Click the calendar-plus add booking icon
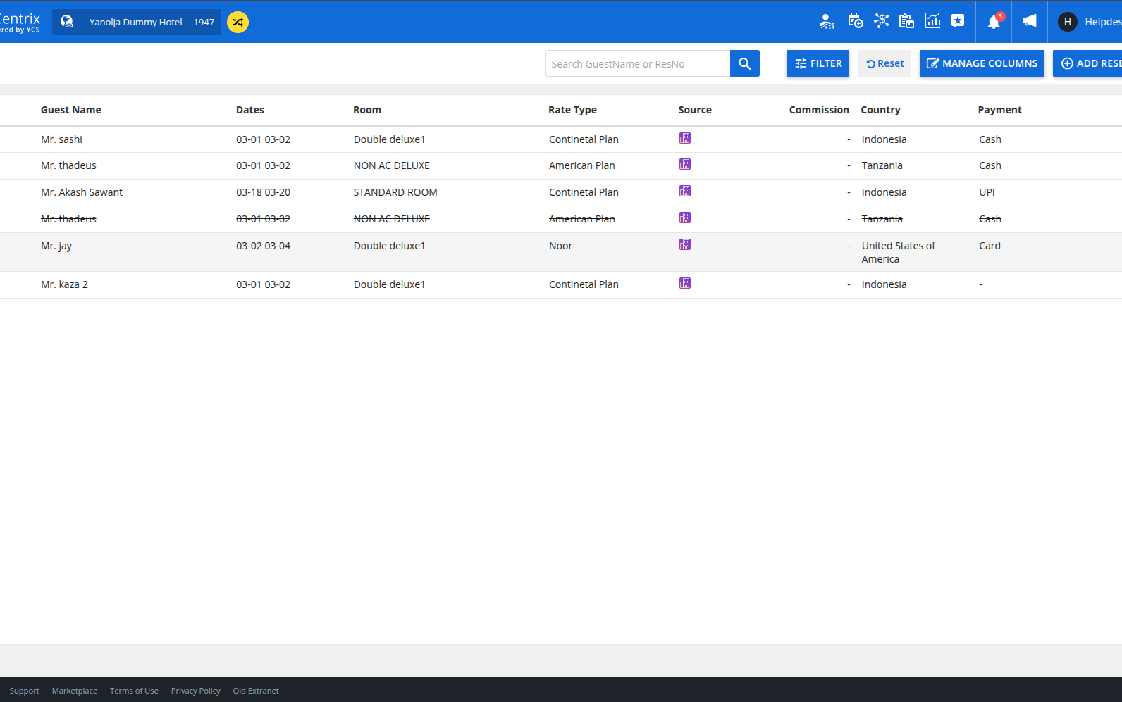Viewport: 1122px width, 702px height. pos(855,22)
